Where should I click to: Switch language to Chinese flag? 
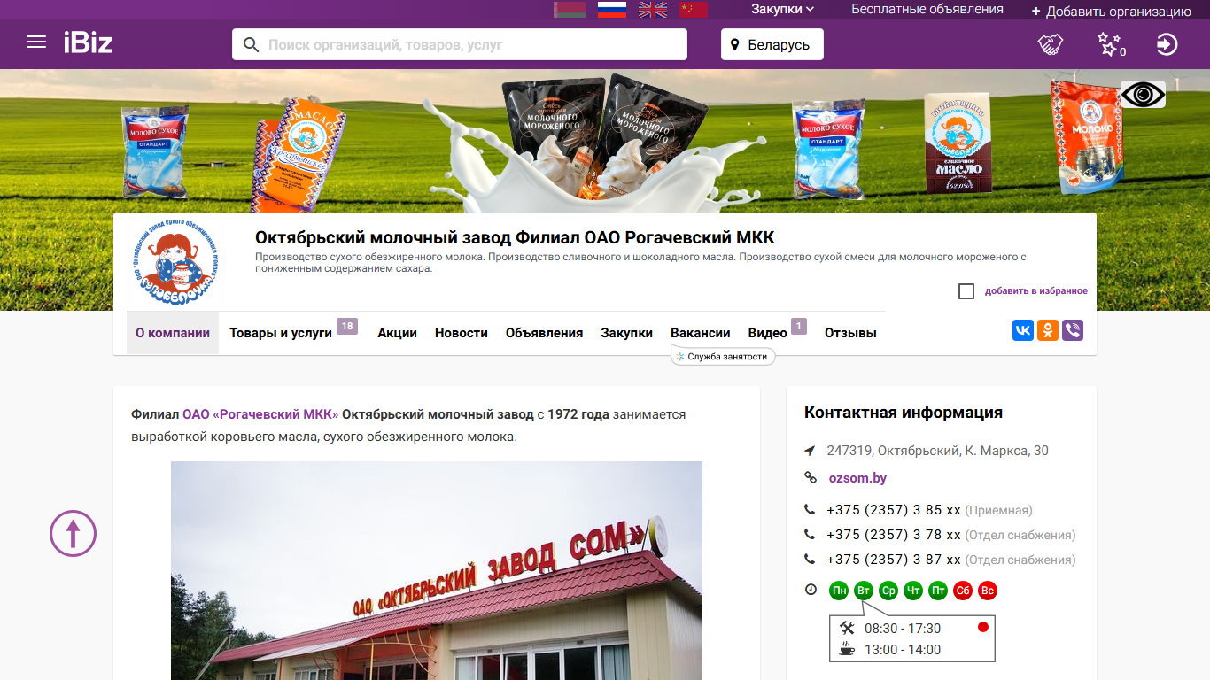coord(694,9)
